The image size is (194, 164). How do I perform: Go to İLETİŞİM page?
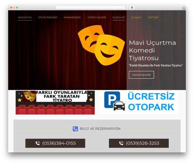(153, 17)
